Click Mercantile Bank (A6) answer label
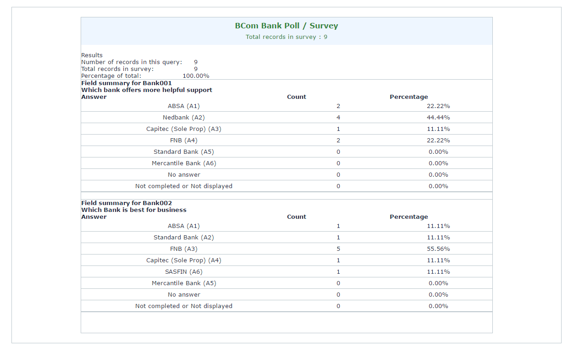 tap(184, 163)
